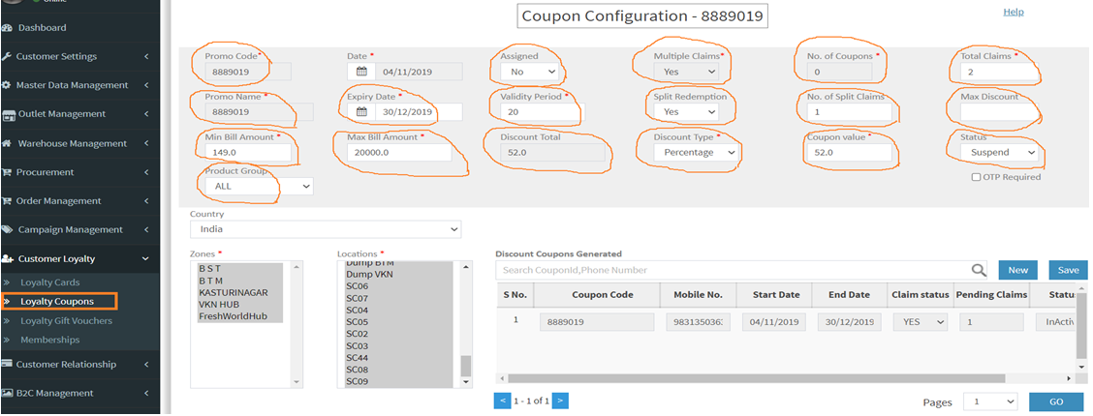Click the B2C Management icon
1093x416 pixels.
[x=6, y=393]
